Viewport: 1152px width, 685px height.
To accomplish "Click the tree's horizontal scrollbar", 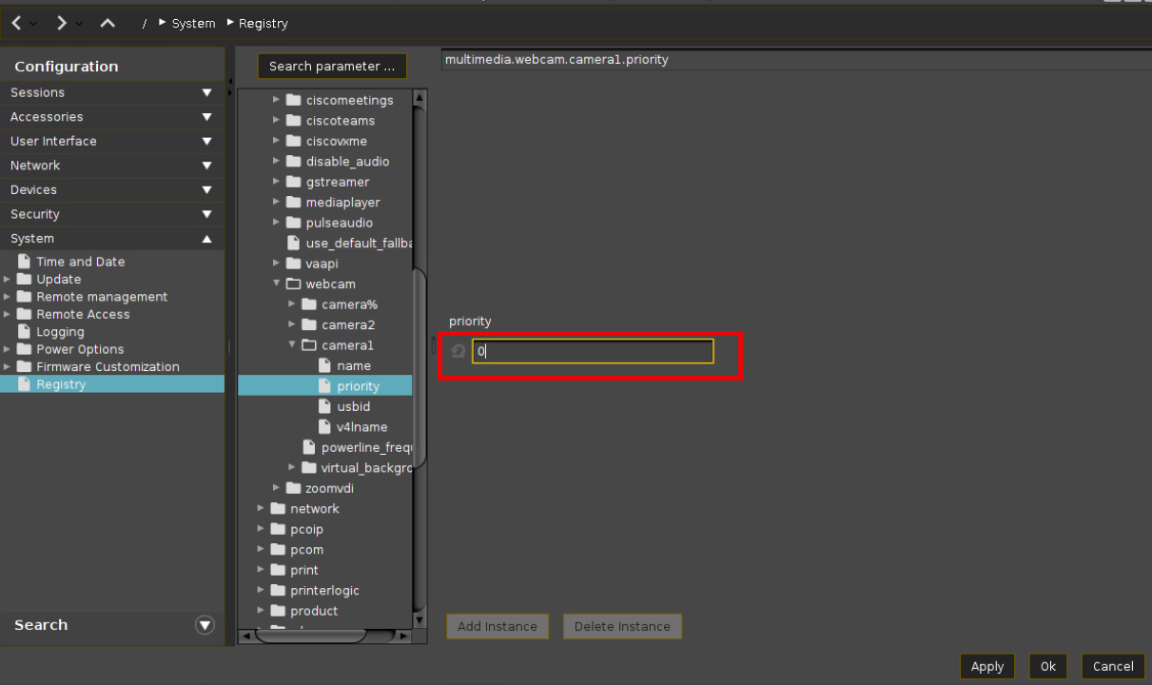I will tap(323, 636).
